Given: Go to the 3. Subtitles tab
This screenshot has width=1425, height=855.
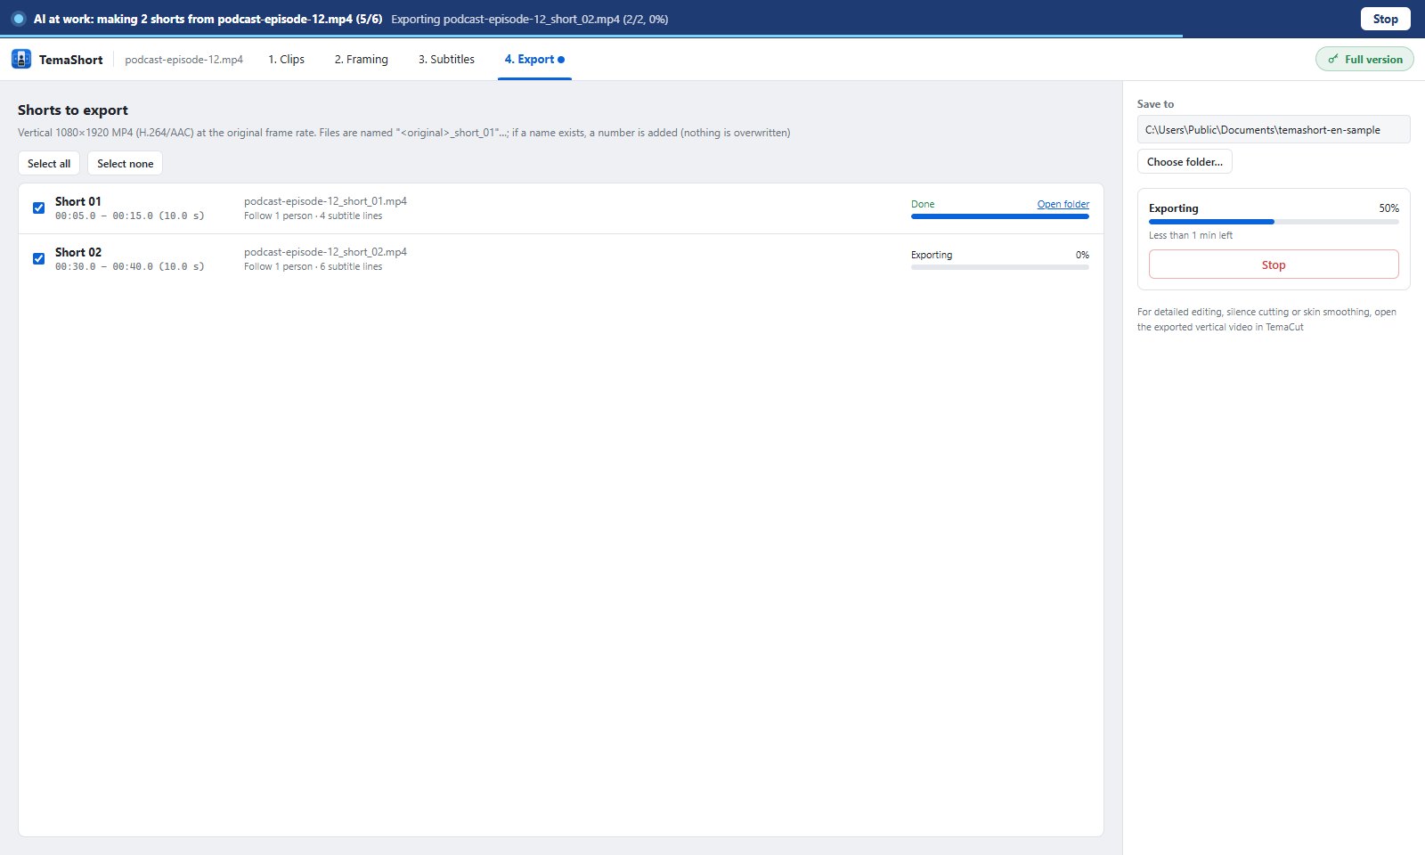Looking at the screenshot, I should (x=446, y=60).
